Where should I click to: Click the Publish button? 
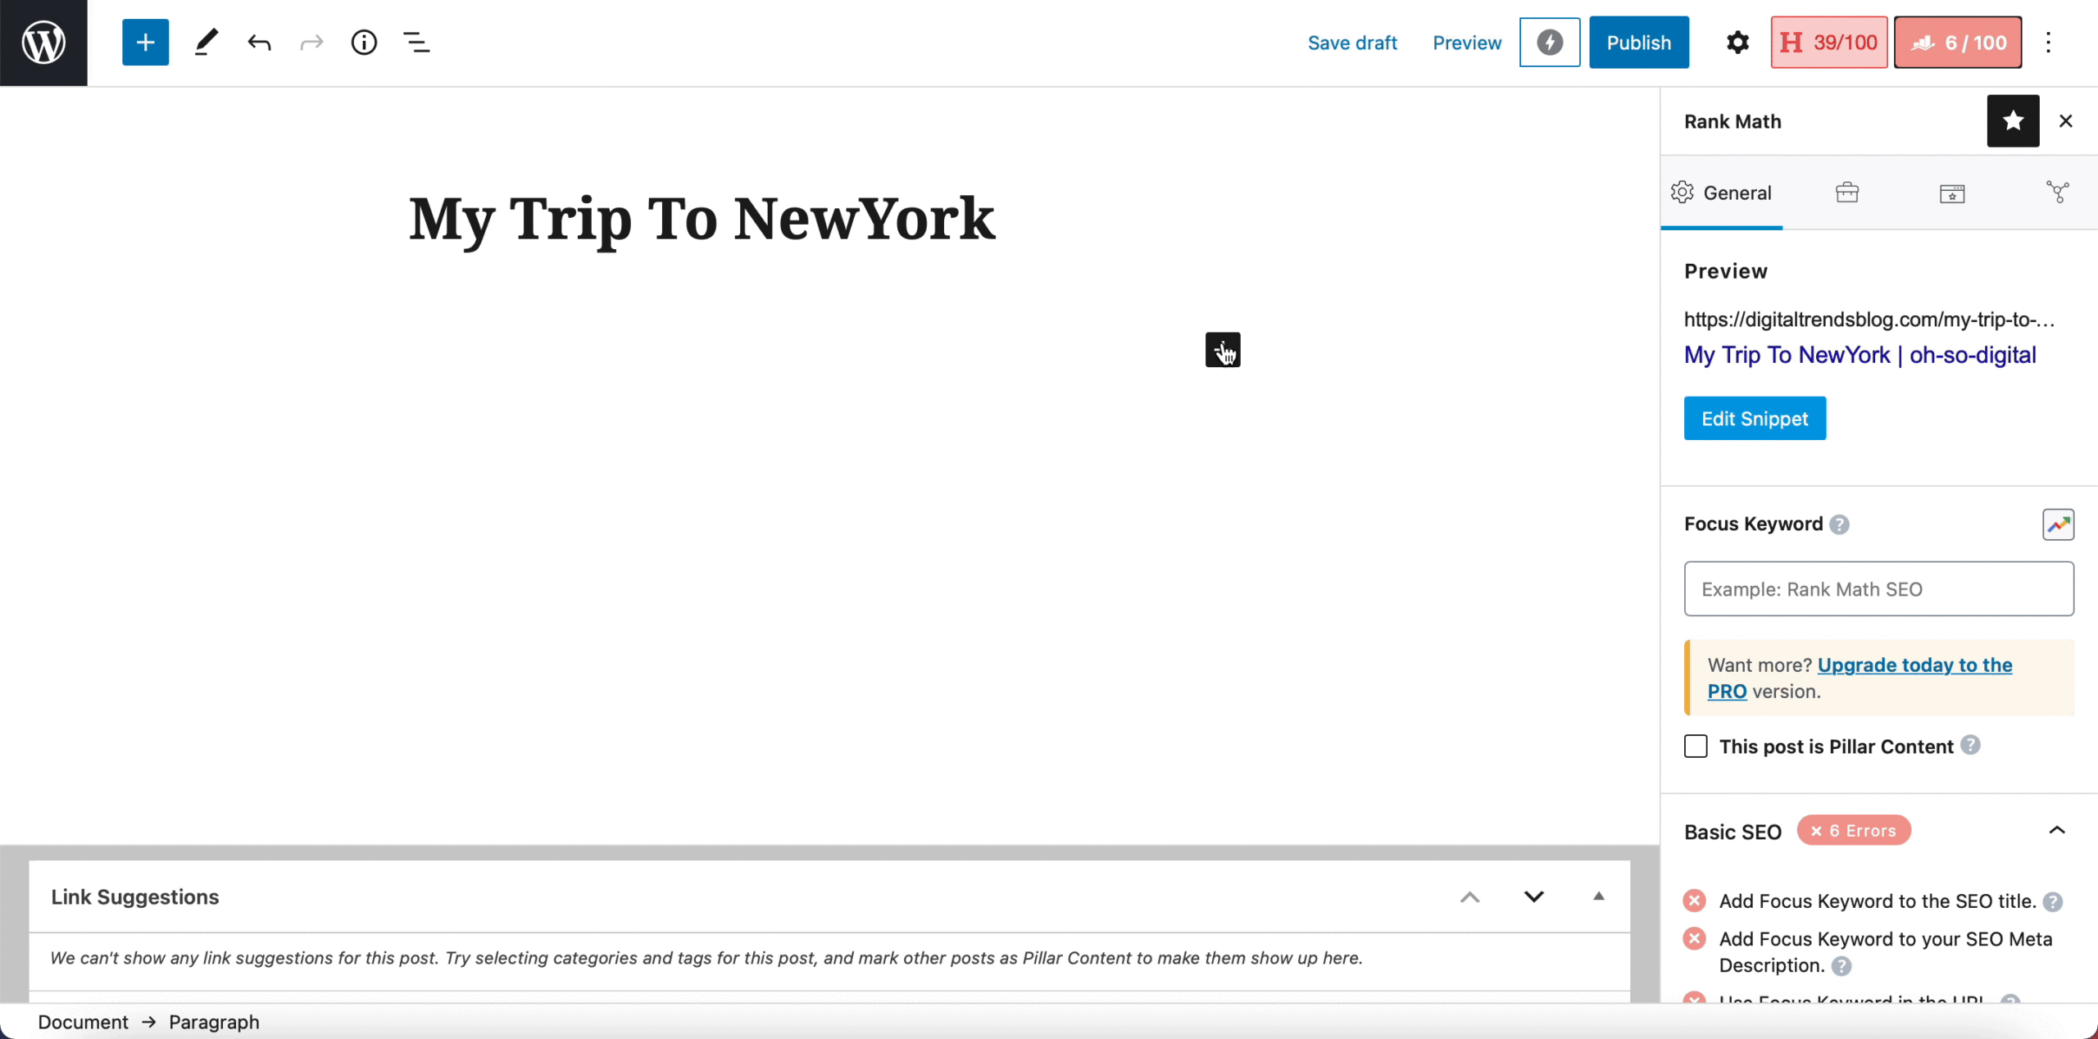point(1639,43)
